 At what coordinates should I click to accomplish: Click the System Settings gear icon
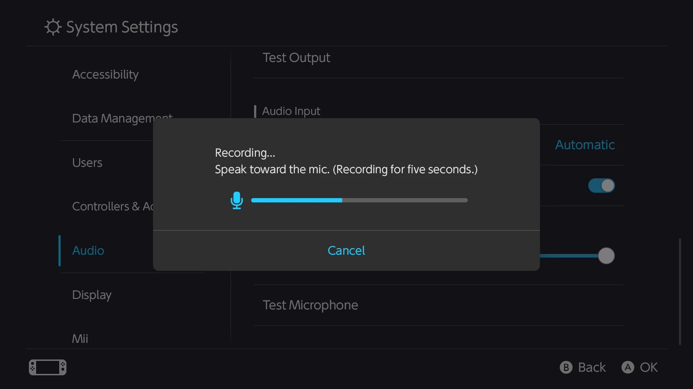pyautogui.click(x=53, y=27)
